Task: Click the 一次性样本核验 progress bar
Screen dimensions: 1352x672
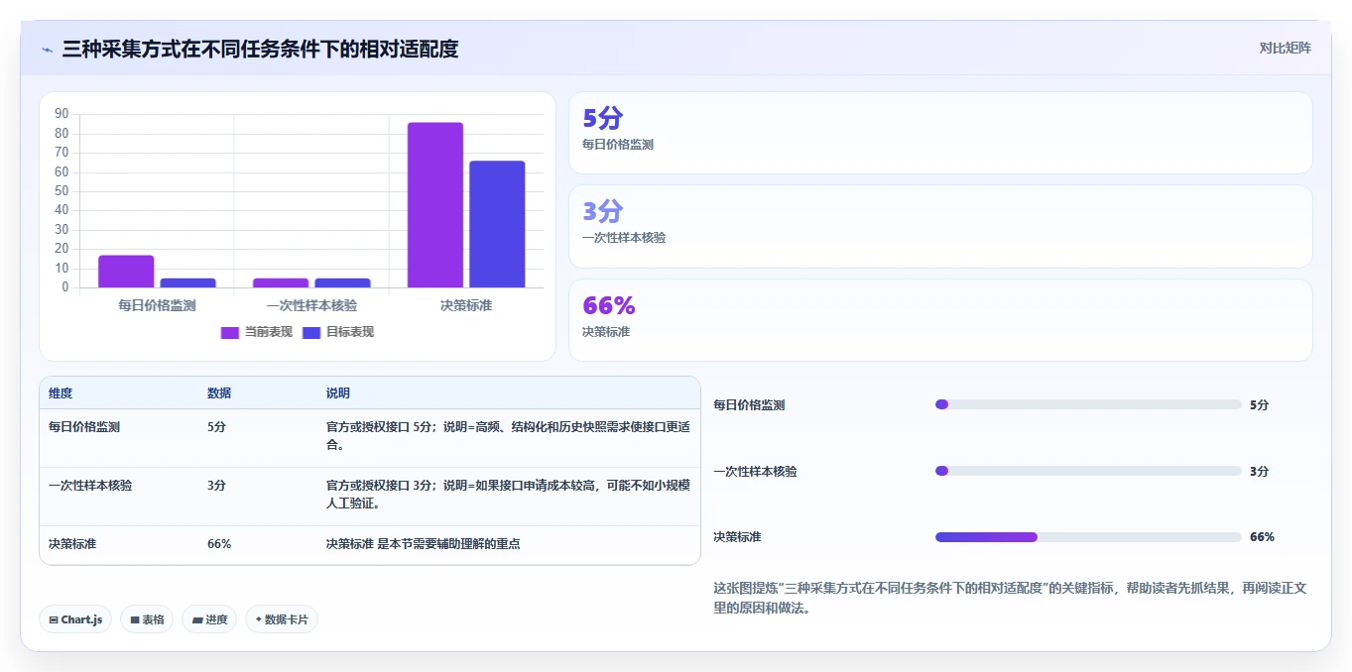Action: (1088, 471)
